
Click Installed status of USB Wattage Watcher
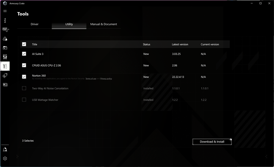pyautogui.click(x=148, y=100)
